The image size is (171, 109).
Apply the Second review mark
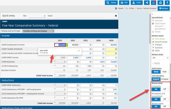(160, 42)
